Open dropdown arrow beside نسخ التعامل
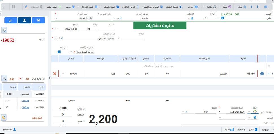The image size is (274, 134). coord(101,7)
